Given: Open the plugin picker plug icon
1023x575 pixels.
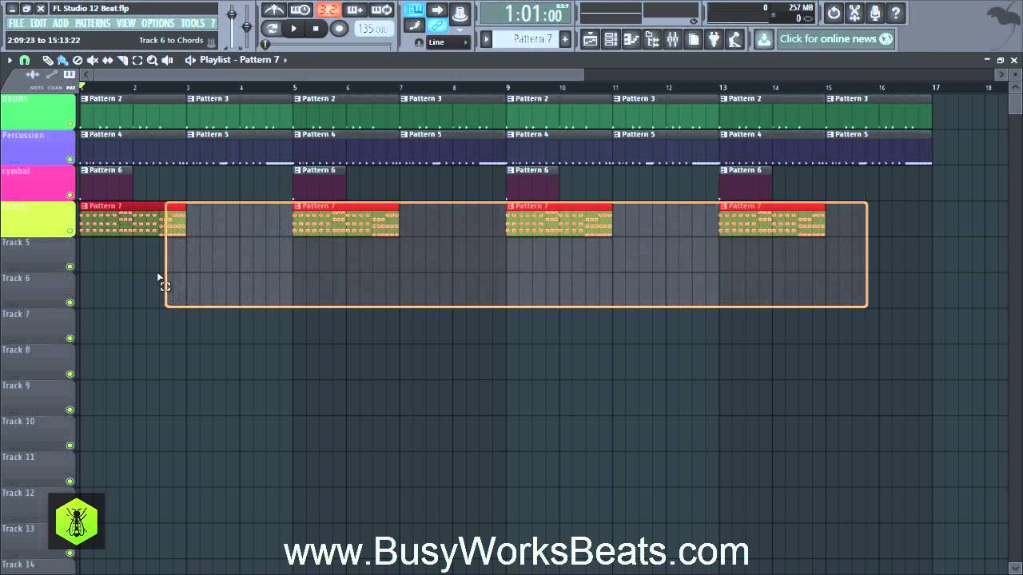Looking at the screenshot, I should coord(715,39).
